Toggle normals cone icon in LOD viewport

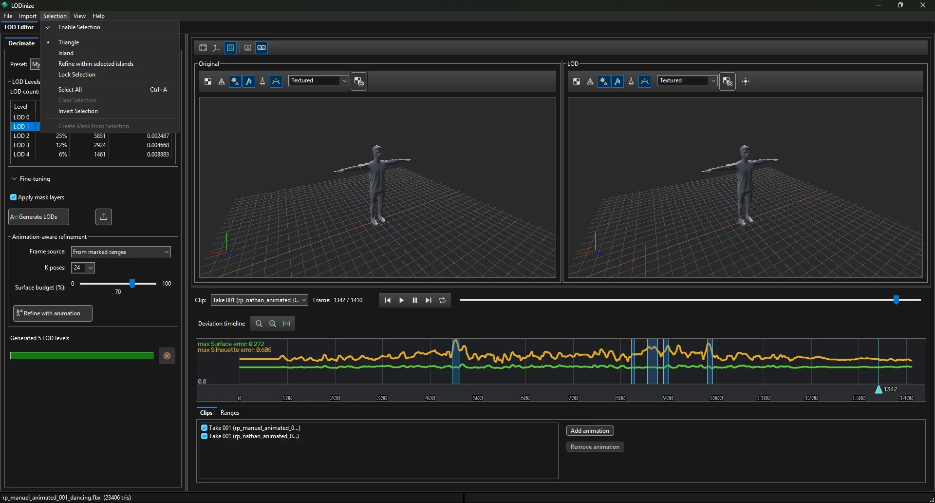631,81
